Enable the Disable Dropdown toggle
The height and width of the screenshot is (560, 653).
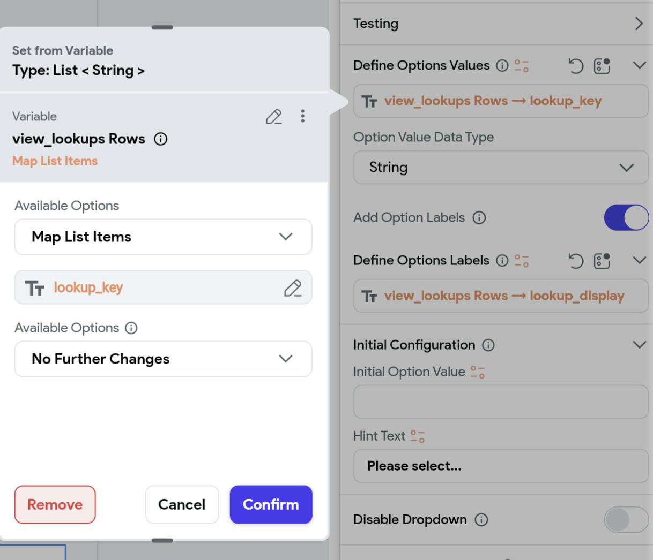pyautogui.click(x=626, y=520)
